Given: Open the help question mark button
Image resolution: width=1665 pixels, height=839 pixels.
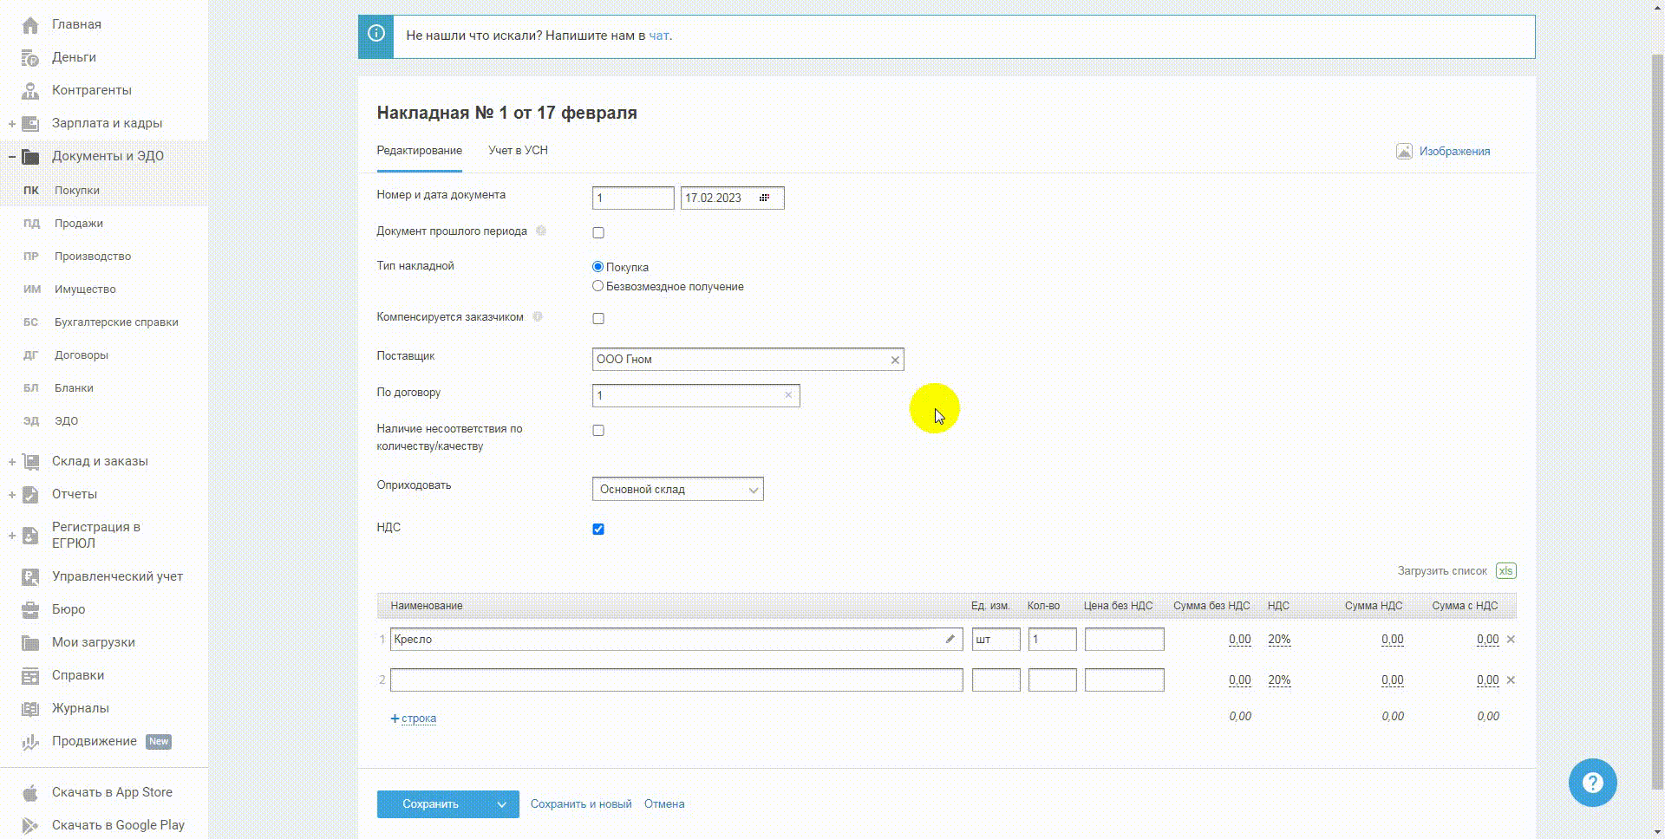Looking at the screenshot, I should (x=1593, y=783).
